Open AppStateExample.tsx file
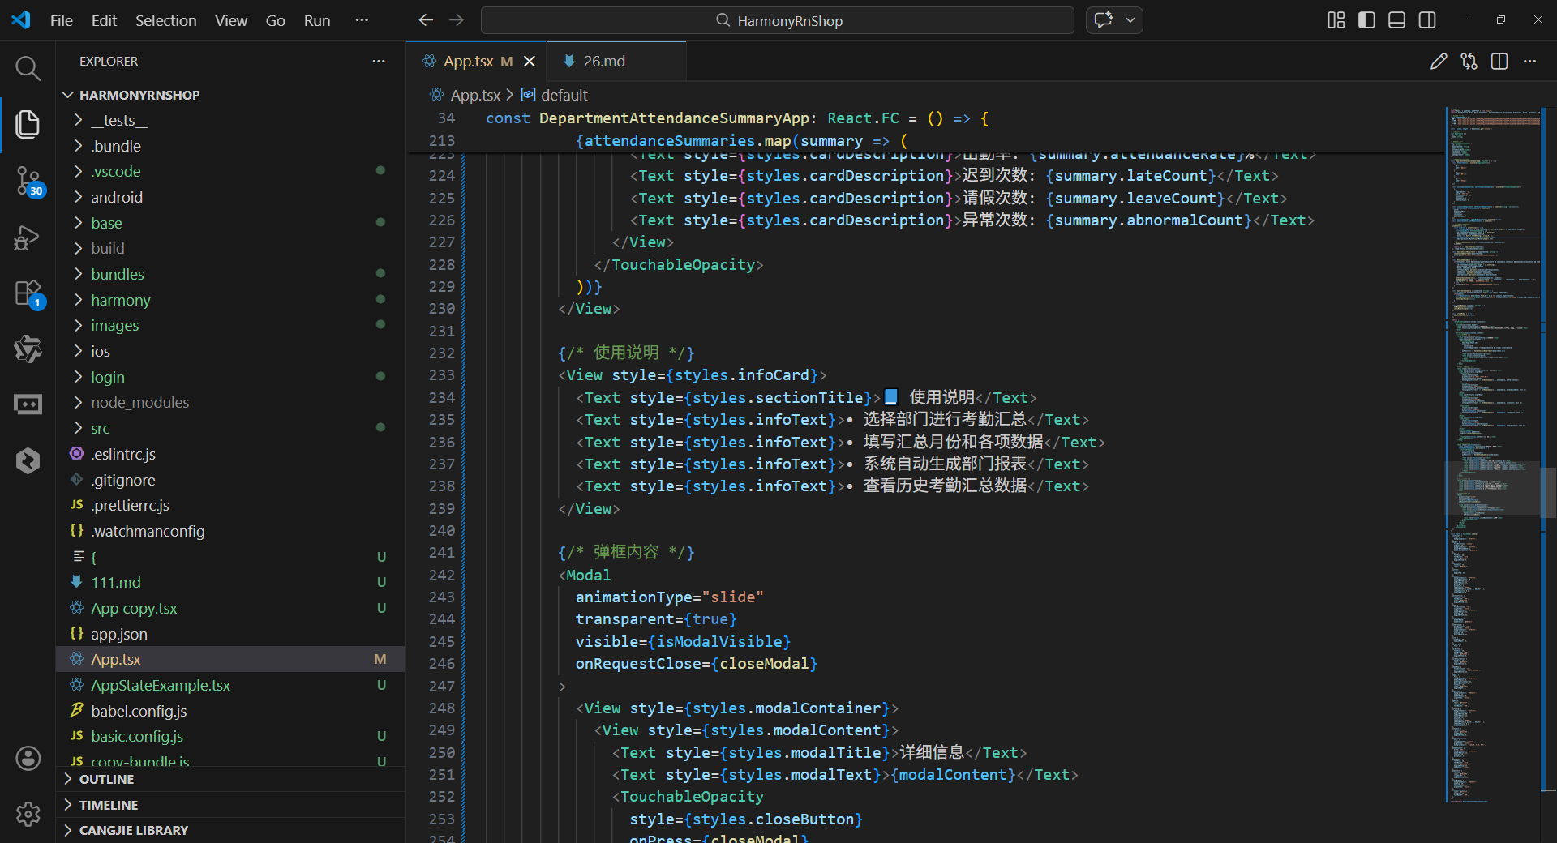 coord(231,685)
